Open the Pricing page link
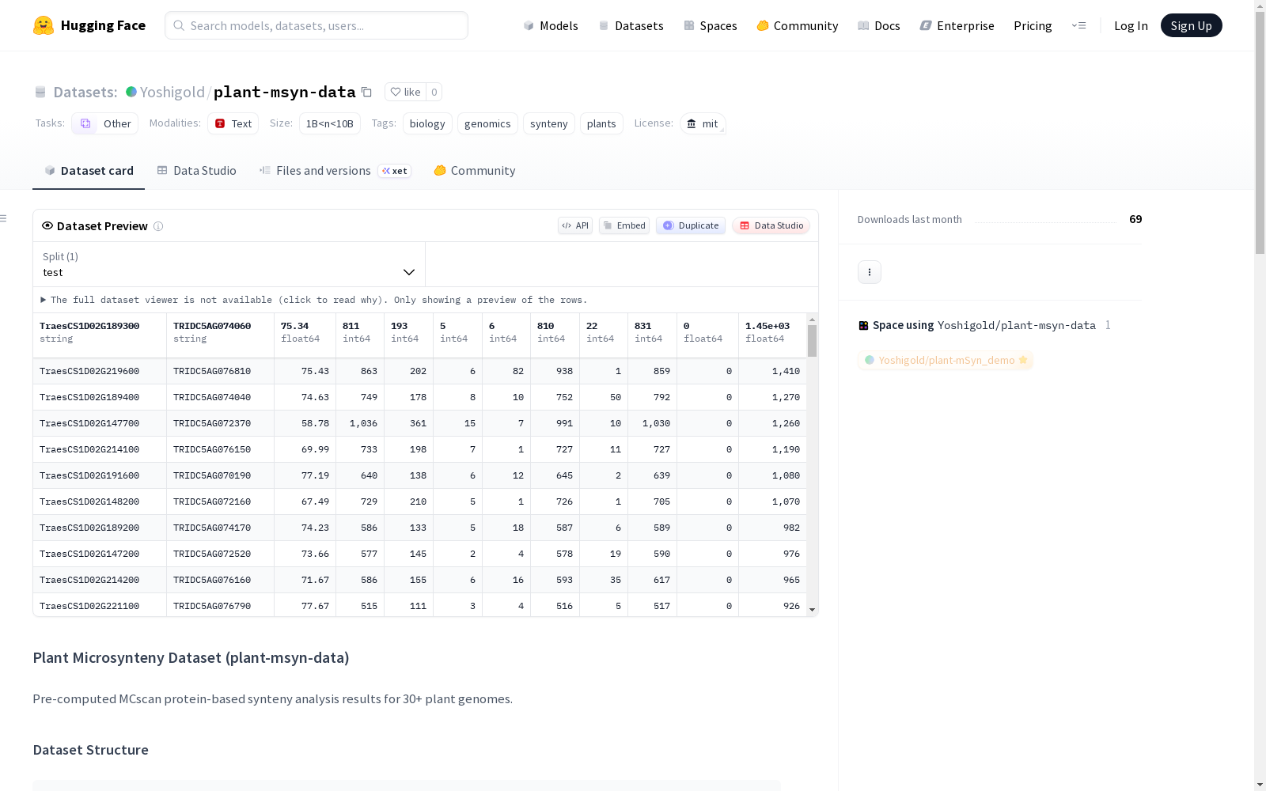1266x791 pixels. tap(1033, 25)
